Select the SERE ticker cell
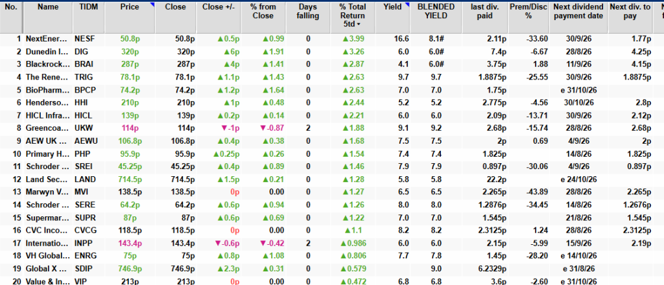This screenshot has width=664, height=285. click(x=84, y=205)
